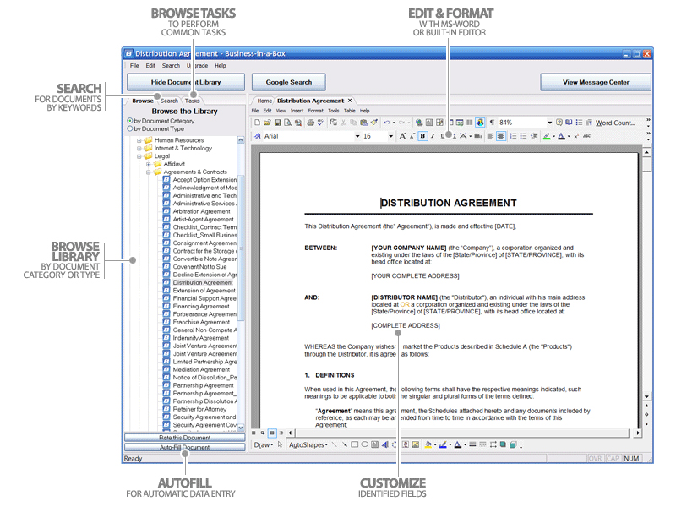
Task: Click the Shadow Style icon
Action: pyautogui.click(x=503, y=445)
